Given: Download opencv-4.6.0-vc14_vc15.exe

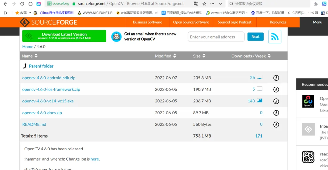Looking at the screenshot, I should click(x=48, y=101).
